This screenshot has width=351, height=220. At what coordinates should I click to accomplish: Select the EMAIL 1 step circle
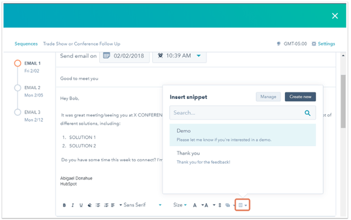(18, 63)
